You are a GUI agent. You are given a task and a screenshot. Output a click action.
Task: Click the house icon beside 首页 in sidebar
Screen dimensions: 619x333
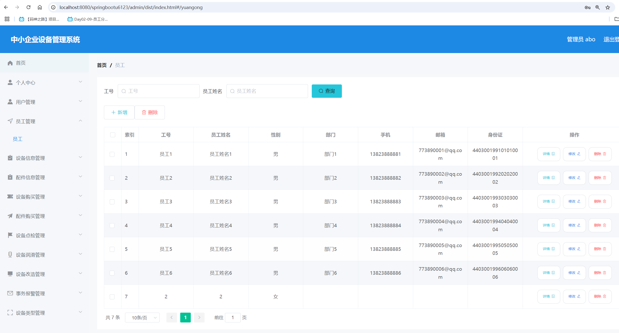(10, 63)
